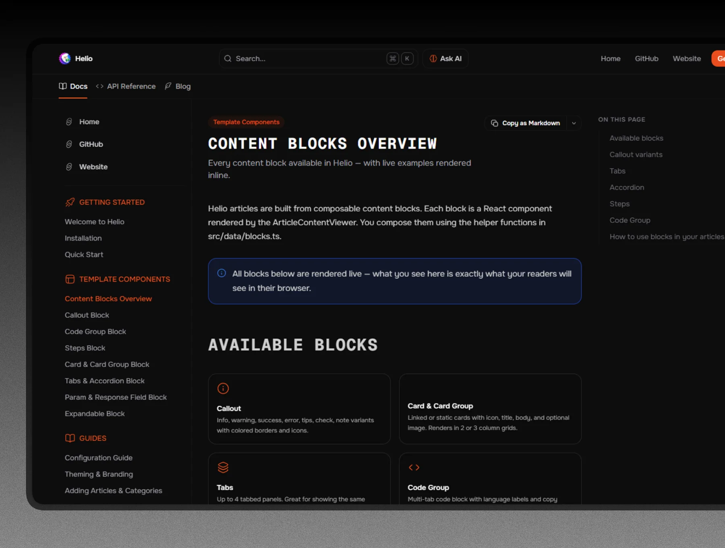Click the orange button at top right
Image resolution: width=725 pixels, height=548 pixels.
click(719, 58)
